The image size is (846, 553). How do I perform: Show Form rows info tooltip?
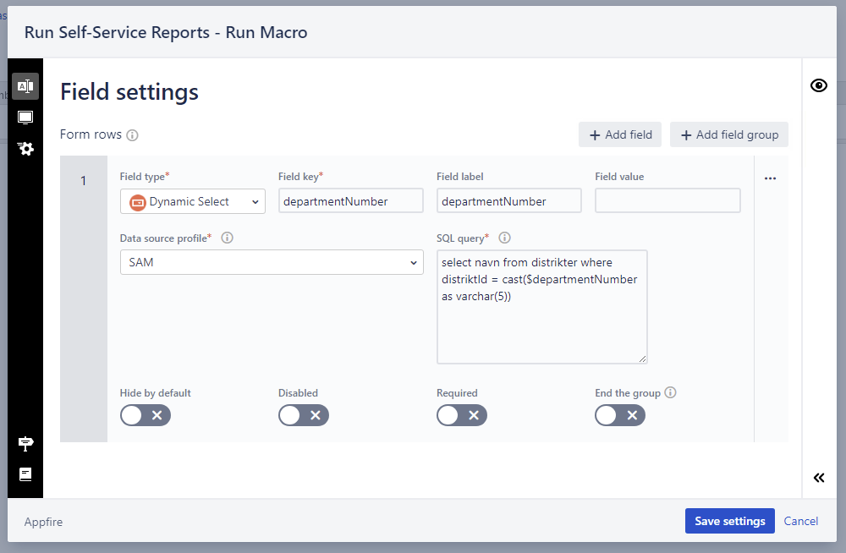(x=132, y=135)
